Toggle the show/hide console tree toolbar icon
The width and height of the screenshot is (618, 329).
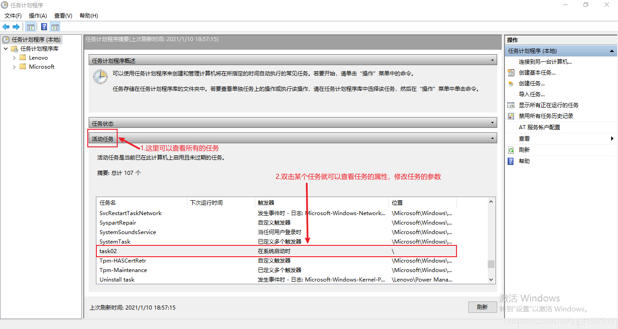point(31,27)
